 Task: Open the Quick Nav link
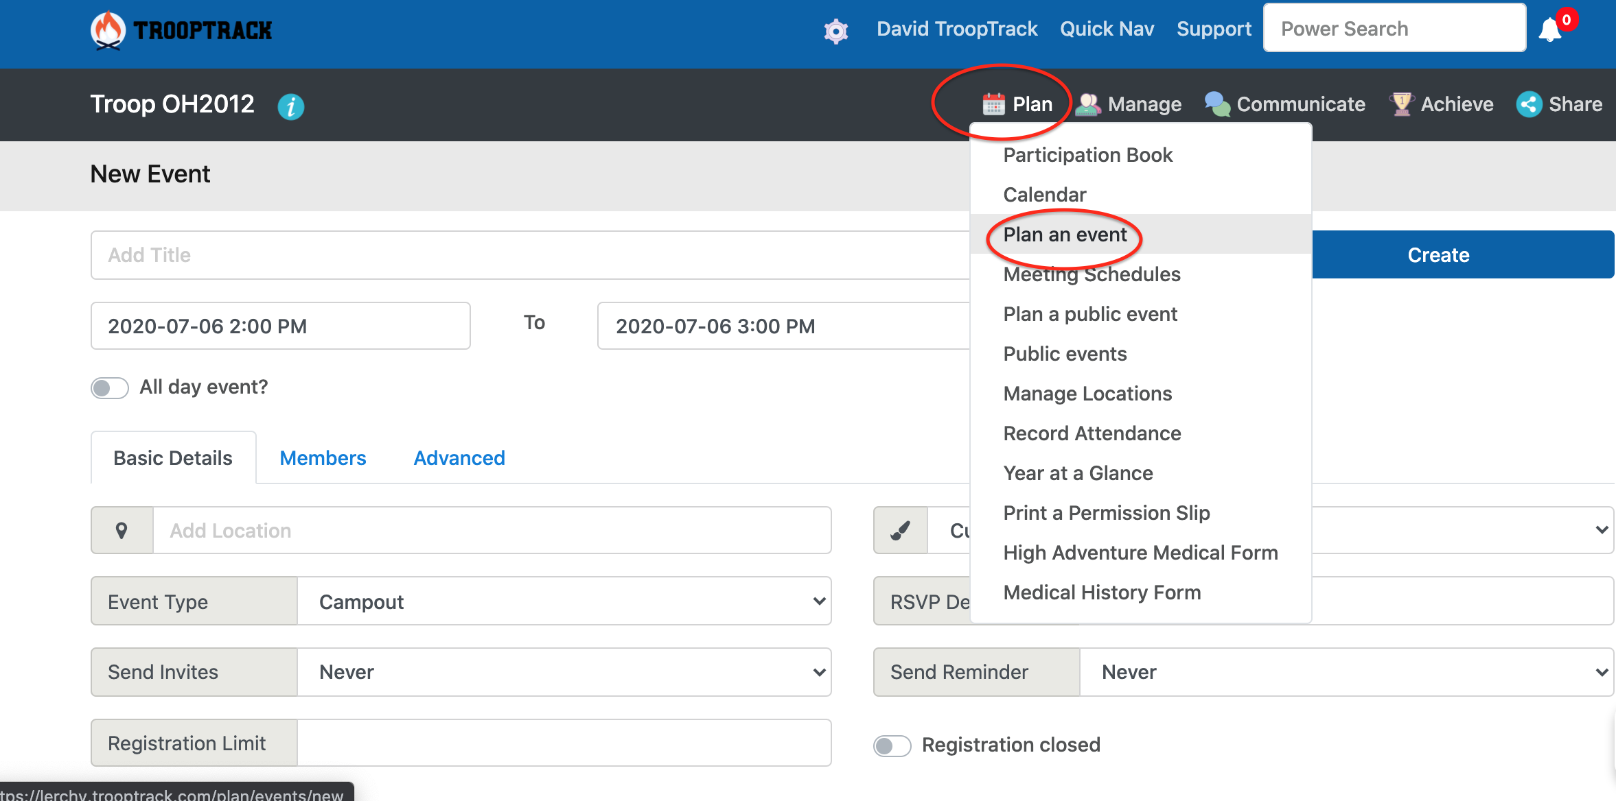coord(1107,29)
